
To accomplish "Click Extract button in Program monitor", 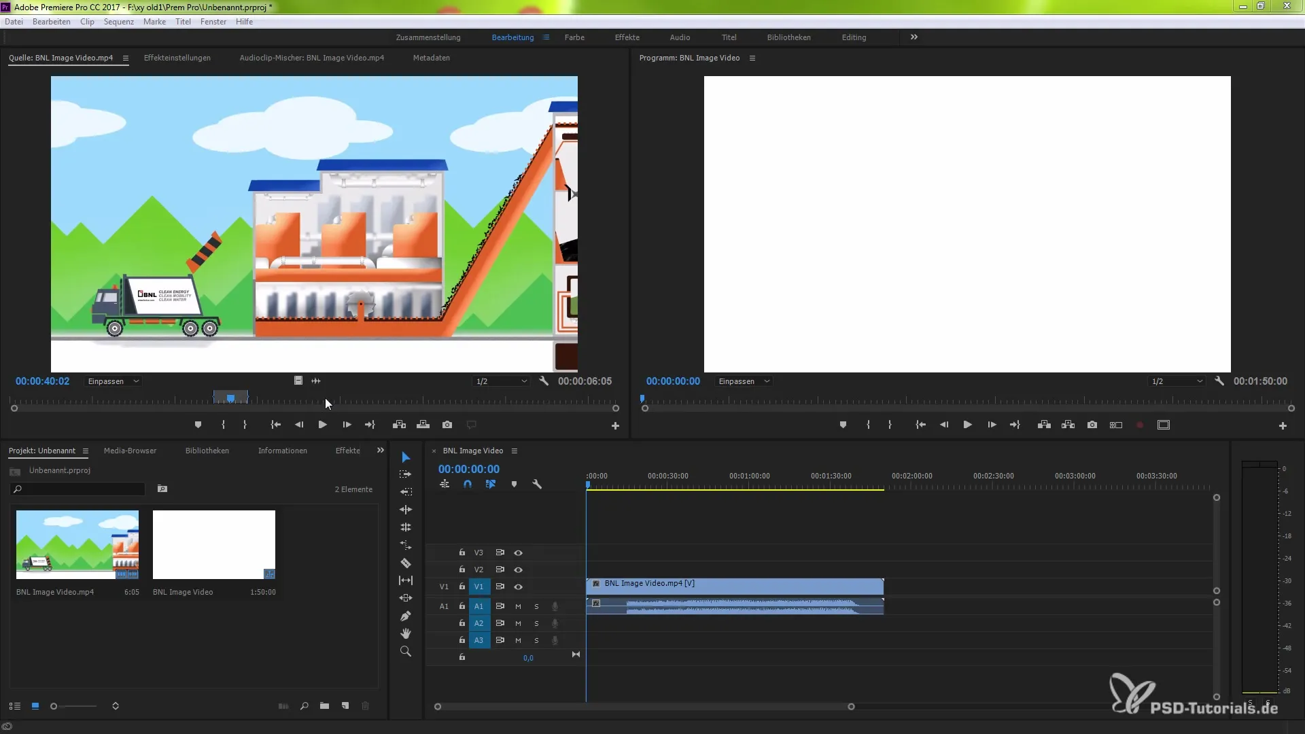I will click(1068, 425).
